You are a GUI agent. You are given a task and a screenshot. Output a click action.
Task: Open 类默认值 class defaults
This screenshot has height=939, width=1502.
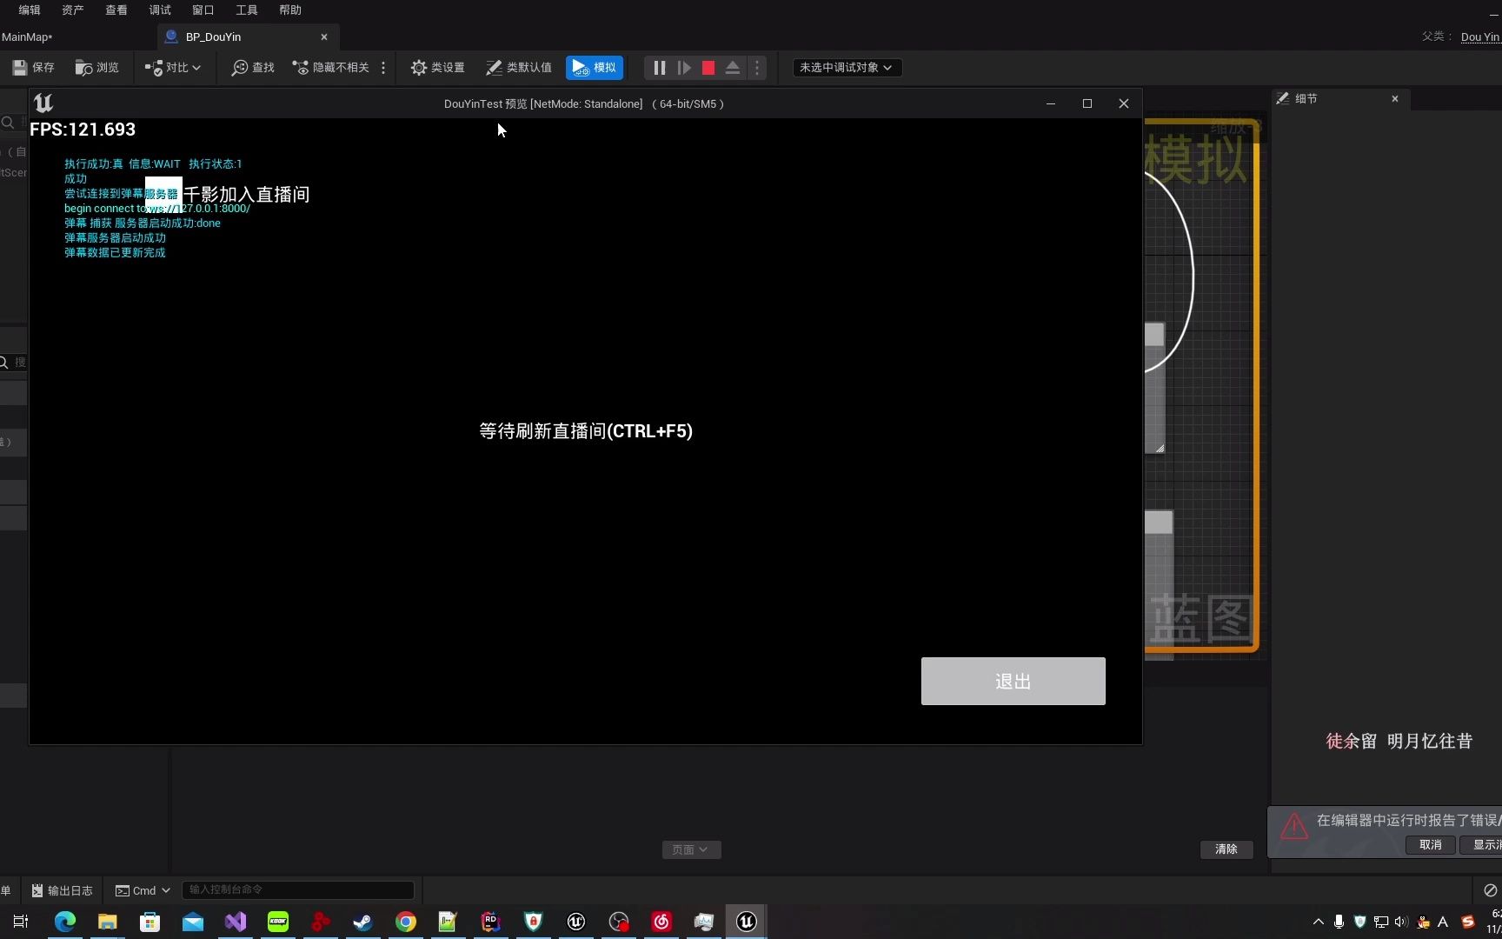coord(518,68)
